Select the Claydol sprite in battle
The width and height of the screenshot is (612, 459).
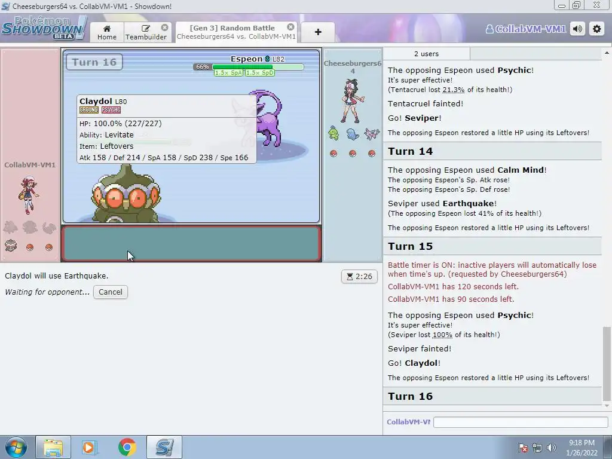[126, 194]
